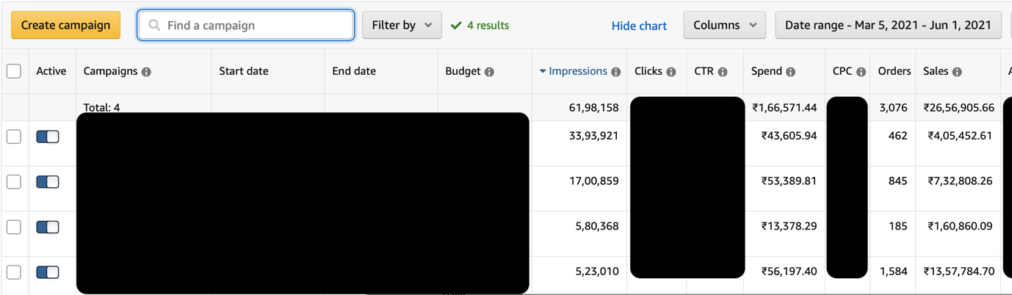Image resolution: width=1012 pixels, height=295 pixels.
Task: Click the Clicks column info icon
Action: click(671, 72)
